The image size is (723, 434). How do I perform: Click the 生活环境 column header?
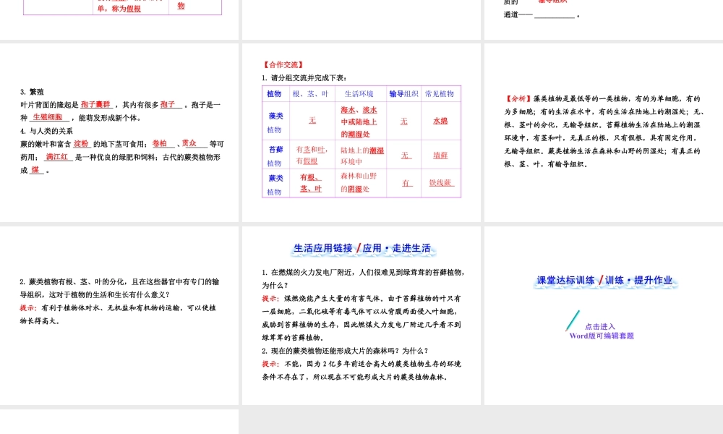pos(359,93)
